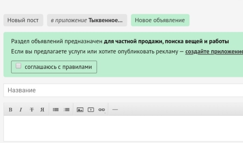Apply italic formatting in the editor
The image size is (243, 143).
[21, 110]
